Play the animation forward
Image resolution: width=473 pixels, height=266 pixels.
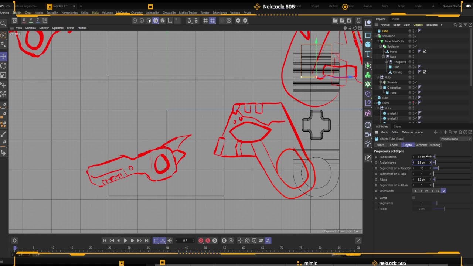click(x=126, y=241)
